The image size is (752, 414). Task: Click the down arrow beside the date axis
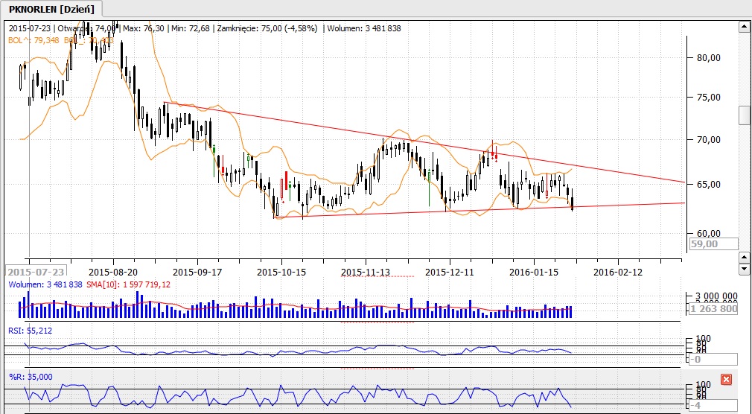tap(743, 268)
